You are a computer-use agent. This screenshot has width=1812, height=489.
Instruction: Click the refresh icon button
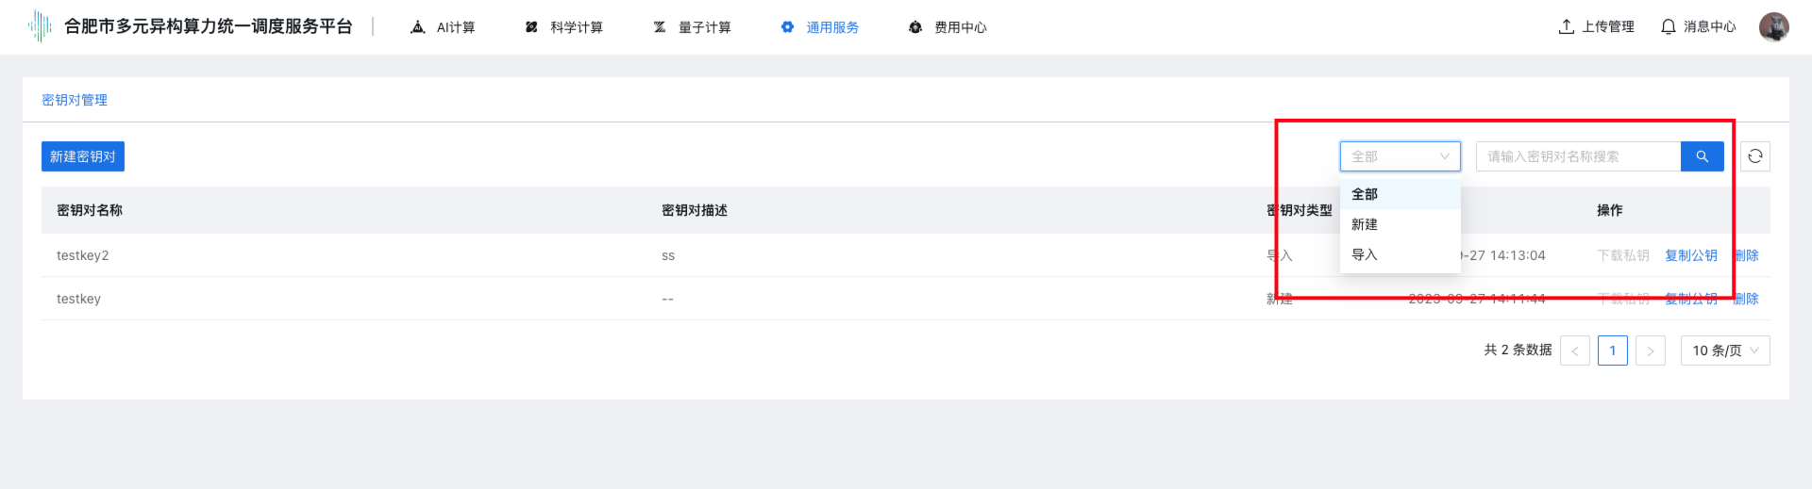(x=1754, y=156)
